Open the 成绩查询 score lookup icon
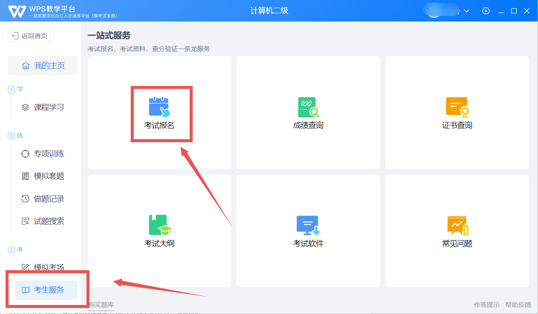 pos(308,107)
